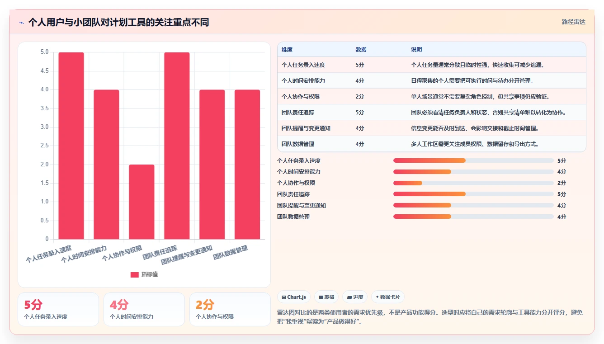Click the description starting 单人场景通常不需要
The width and height of the screenshot is (604, 344).
(x=480, y=97)
